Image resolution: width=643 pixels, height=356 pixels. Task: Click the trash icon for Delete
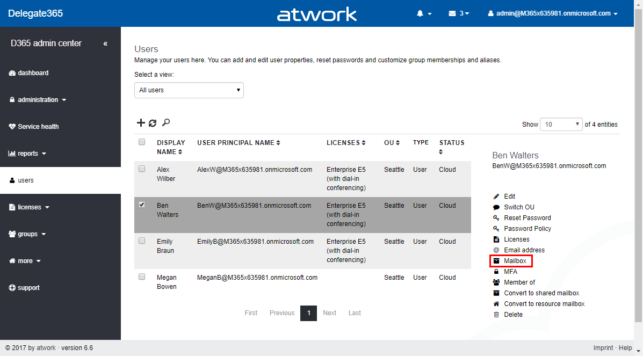pyautogui.click(x=496, y=315)
